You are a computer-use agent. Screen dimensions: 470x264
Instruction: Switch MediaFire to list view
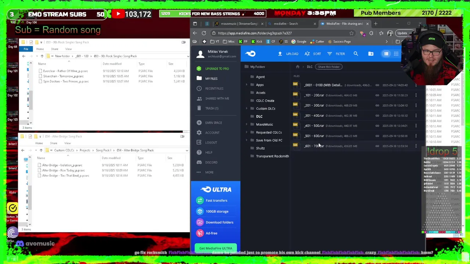click(x=386, y=54)
